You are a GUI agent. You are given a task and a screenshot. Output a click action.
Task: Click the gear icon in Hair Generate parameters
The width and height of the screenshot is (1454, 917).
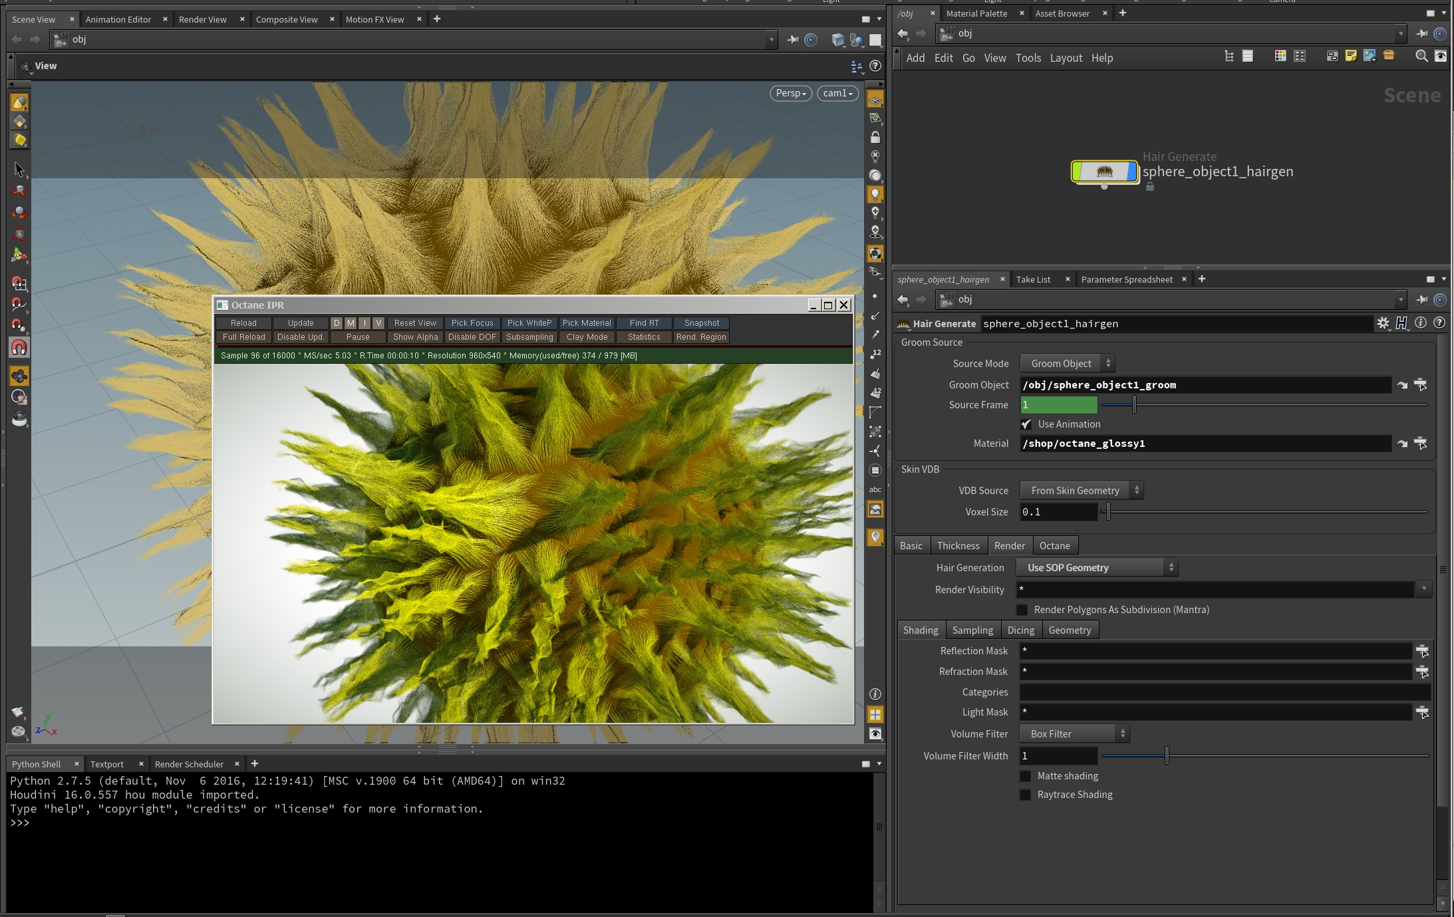(x=1383, y=323)
